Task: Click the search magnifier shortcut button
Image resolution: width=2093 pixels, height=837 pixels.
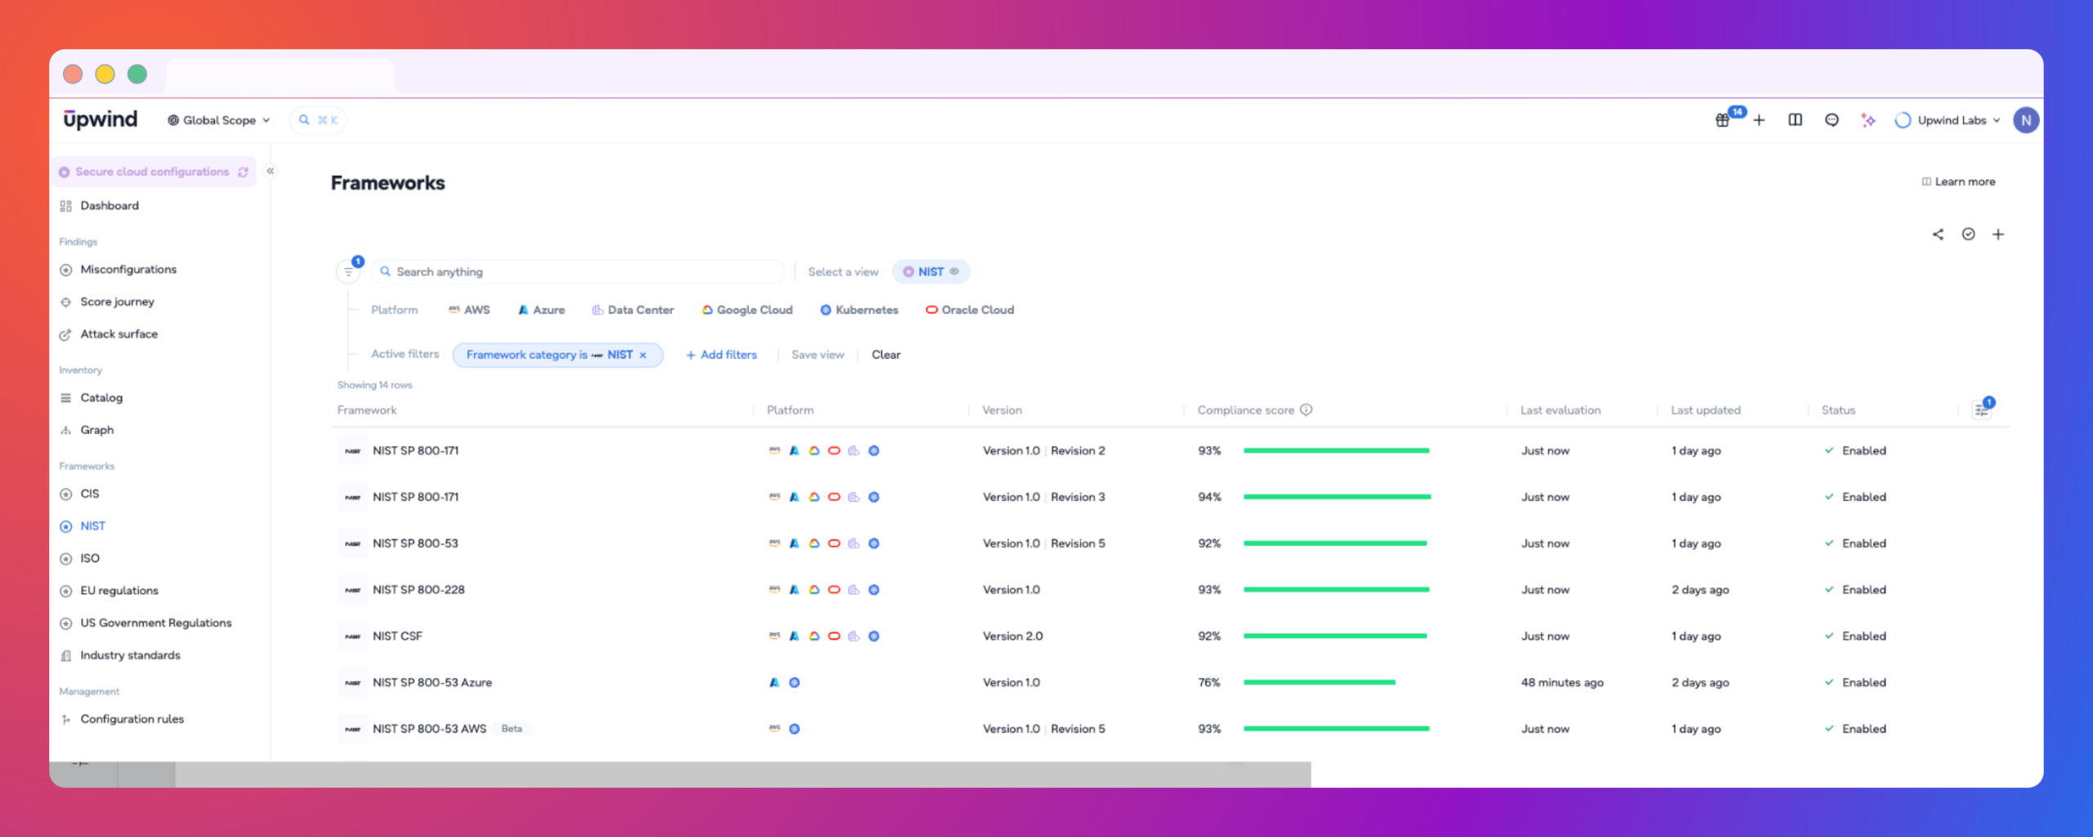Action: pyautogui.click(x=319, y=120)
